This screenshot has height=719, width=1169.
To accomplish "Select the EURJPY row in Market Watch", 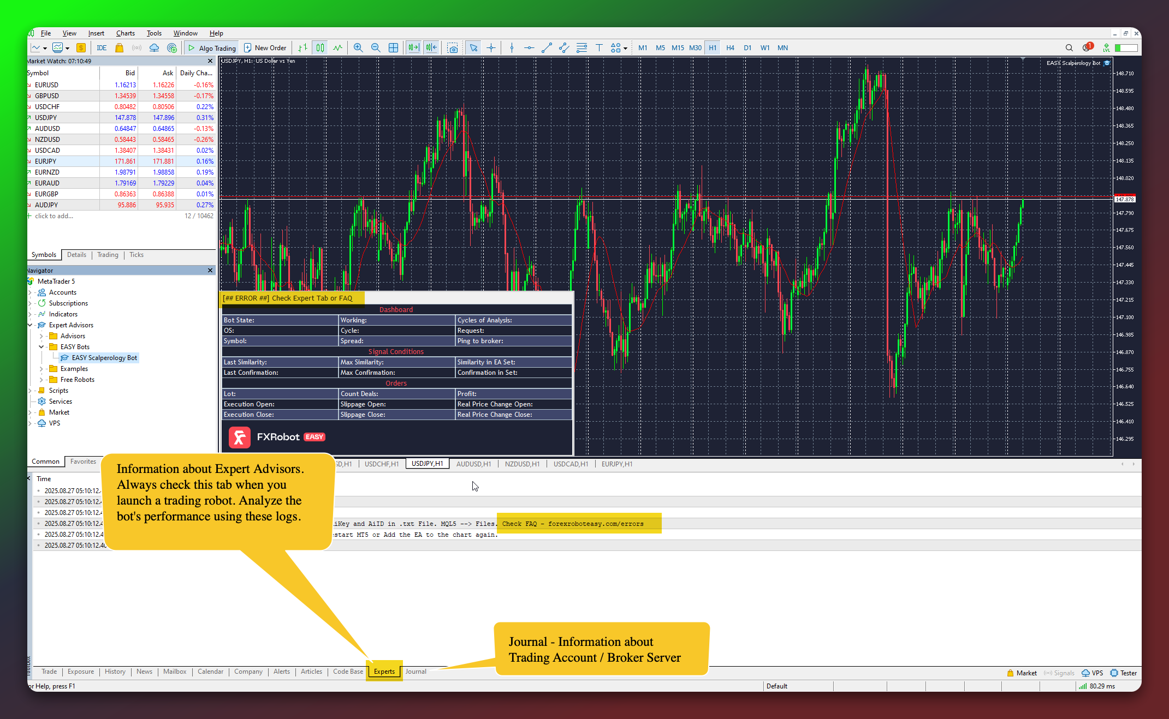I will click(46, 161).
